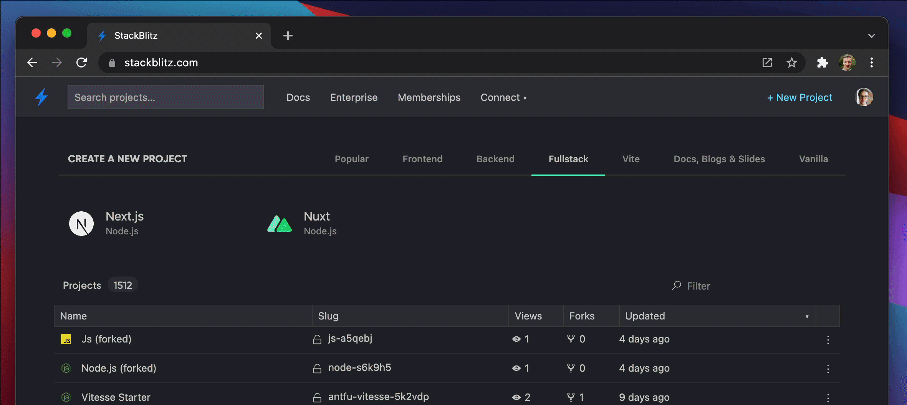Switch to the Vanilla tab
This screenshot has width=907, height=405.
[x=813, y=159]
